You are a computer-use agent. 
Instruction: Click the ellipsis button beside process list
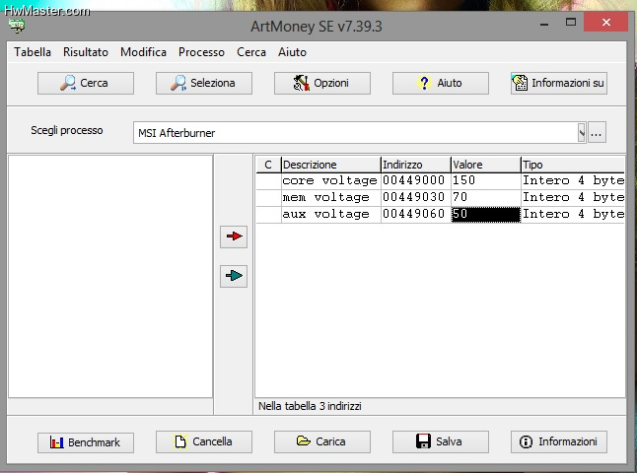597,132
